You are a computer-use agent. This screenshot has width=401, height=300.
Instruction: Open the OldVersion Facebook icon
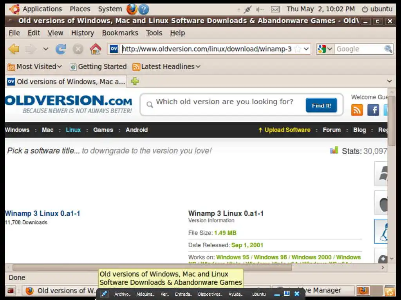[373, 110]
